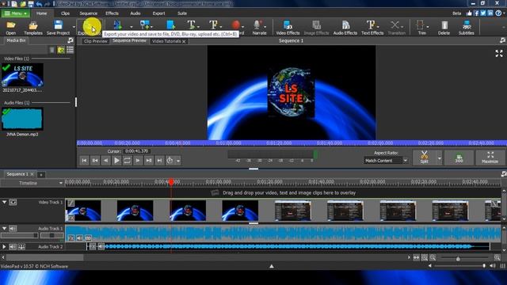Open the Text Effects tool
Screen dimensions: 507x285
372,27
